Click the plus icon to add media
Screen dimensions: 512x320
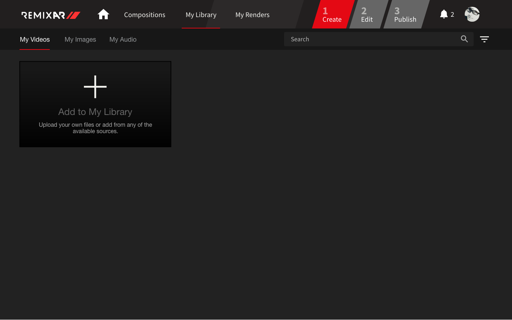pyautogui.click(x=95, y=86)
